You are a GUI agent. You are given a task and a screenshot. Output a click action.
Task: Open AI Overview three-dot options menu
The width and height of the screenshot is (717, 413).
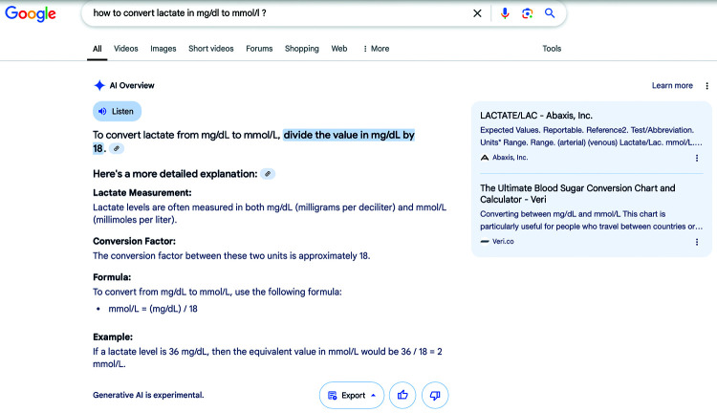pyautogui.click(x=706, y=86)
